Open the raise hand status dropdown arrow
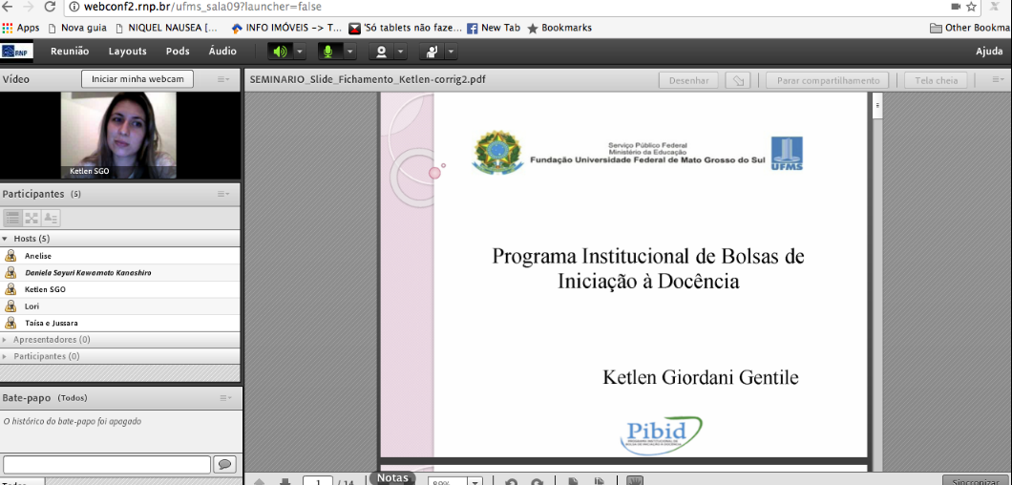The height and width of the screenshot is (485, 1012). coord(451,52)
